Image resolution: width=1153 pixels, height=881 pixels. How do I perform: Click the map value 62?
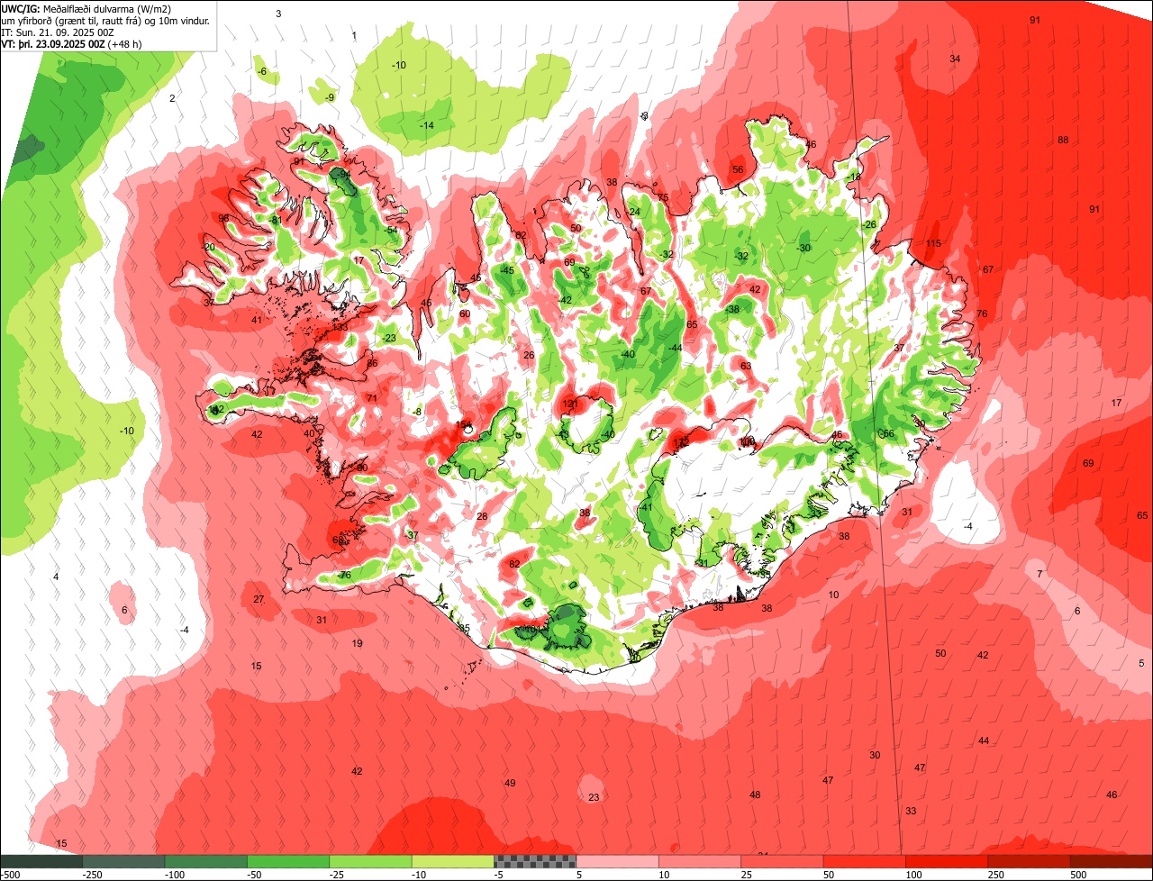520,236
